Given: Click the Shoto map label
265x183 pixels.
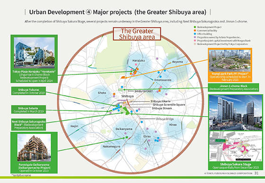Looking at the screenshot, I should [102, 93].
